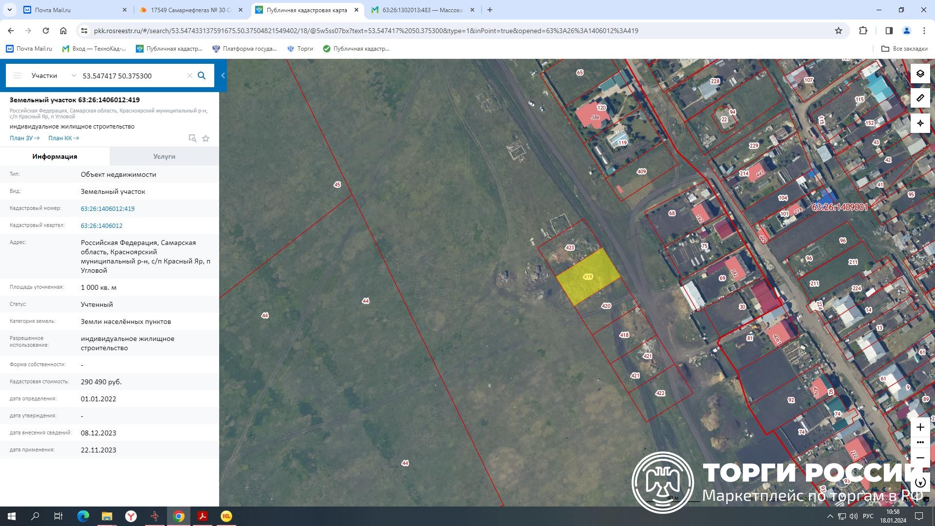Viewport: 935px width, 526px height.
Task: Open План ЗУ link
Action: tap(24, 138)
